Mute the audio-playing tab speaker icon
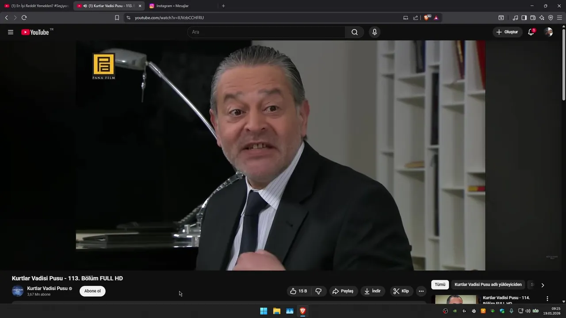566x318 pixels. pos(85,6)
